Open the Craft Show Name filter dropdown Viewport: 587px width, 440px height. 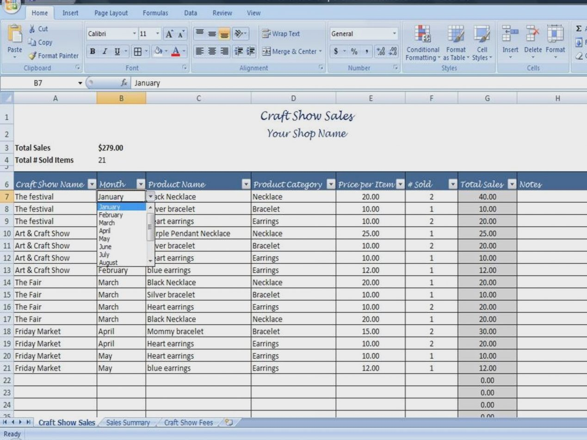coord(92,184)
